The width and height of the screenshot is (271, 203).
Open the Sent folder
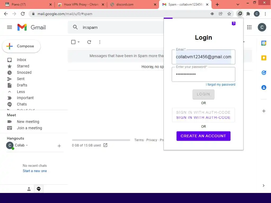point(21,79)
